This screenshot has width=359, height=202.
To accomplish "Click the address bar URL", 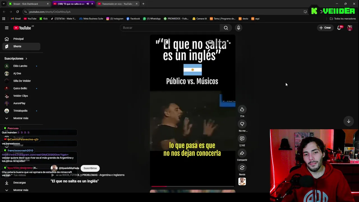I will coord(50,12).
